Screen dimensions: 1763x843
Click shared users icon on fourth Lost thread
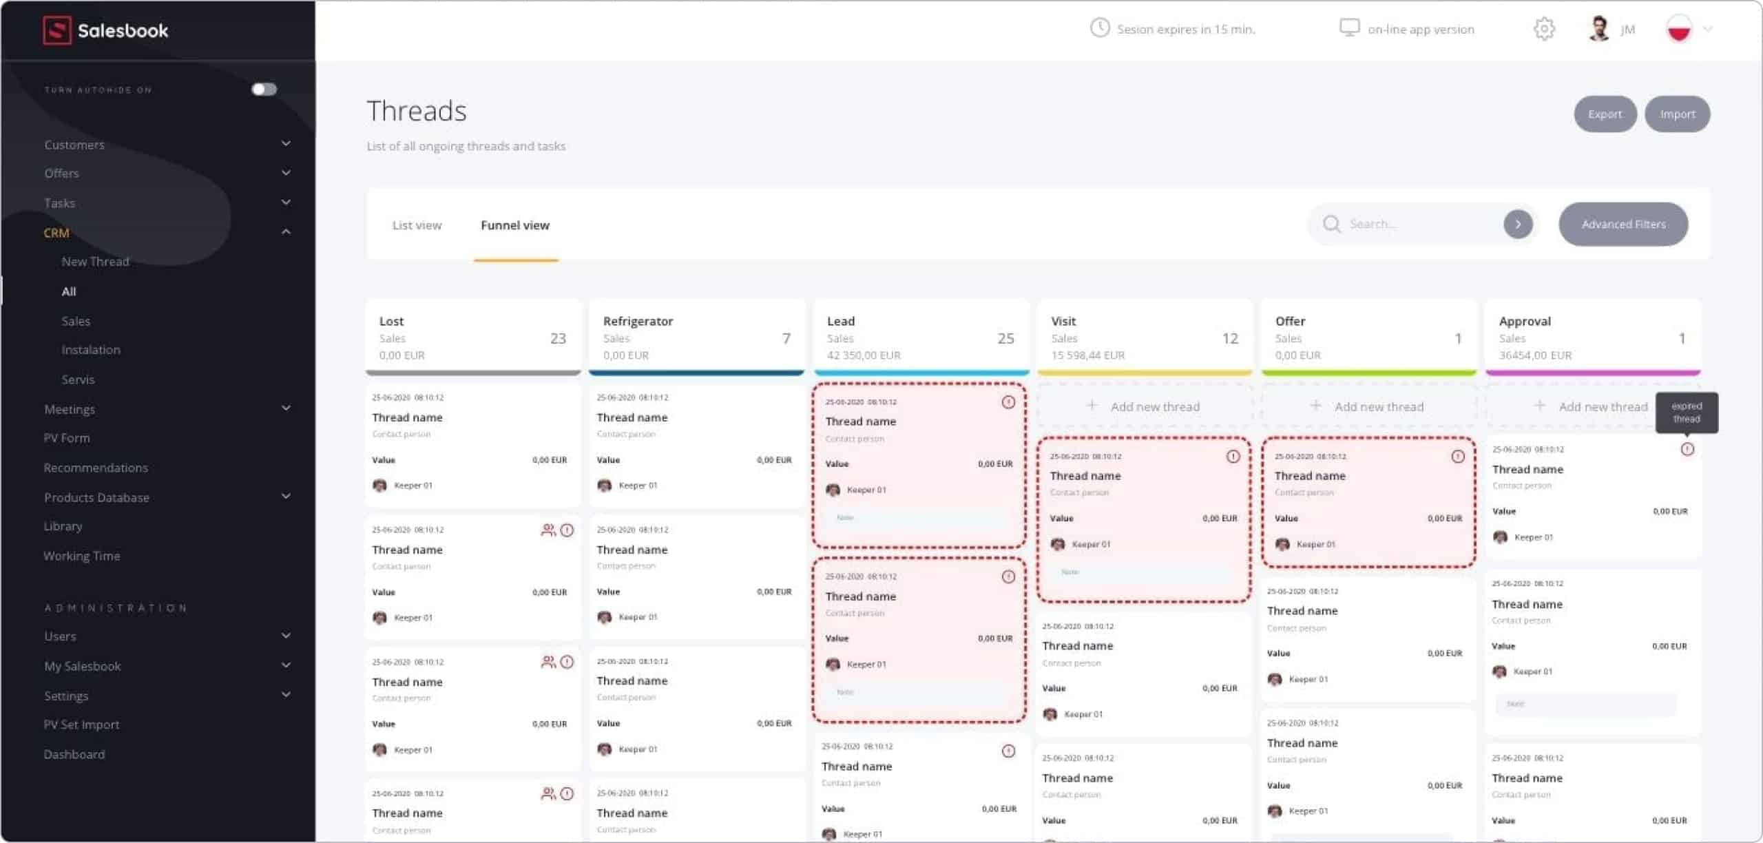pyautogui.click(x=548, y=793)
